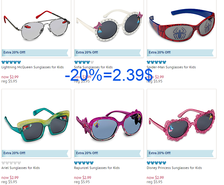Click Ariel sunglasses' empty gray rating icons
Image resolution: width=224 pixels, height=185 pixels.
point(11,163)
